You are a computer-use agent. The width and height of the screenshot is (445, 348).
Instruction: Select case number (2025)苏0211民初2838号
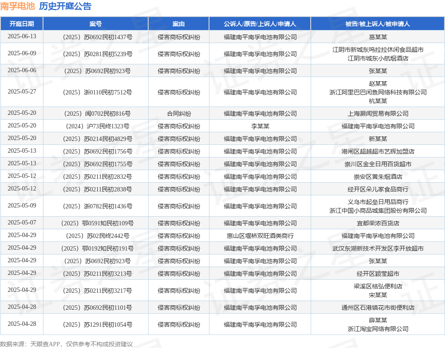97,189
